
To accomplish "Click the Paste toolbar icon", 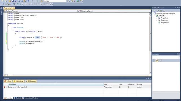I will (x=25, y=1).
